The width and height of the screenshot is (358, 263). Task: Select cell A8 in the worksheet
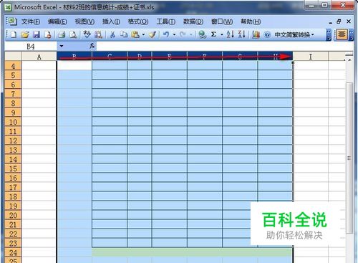tap(39, 103)
